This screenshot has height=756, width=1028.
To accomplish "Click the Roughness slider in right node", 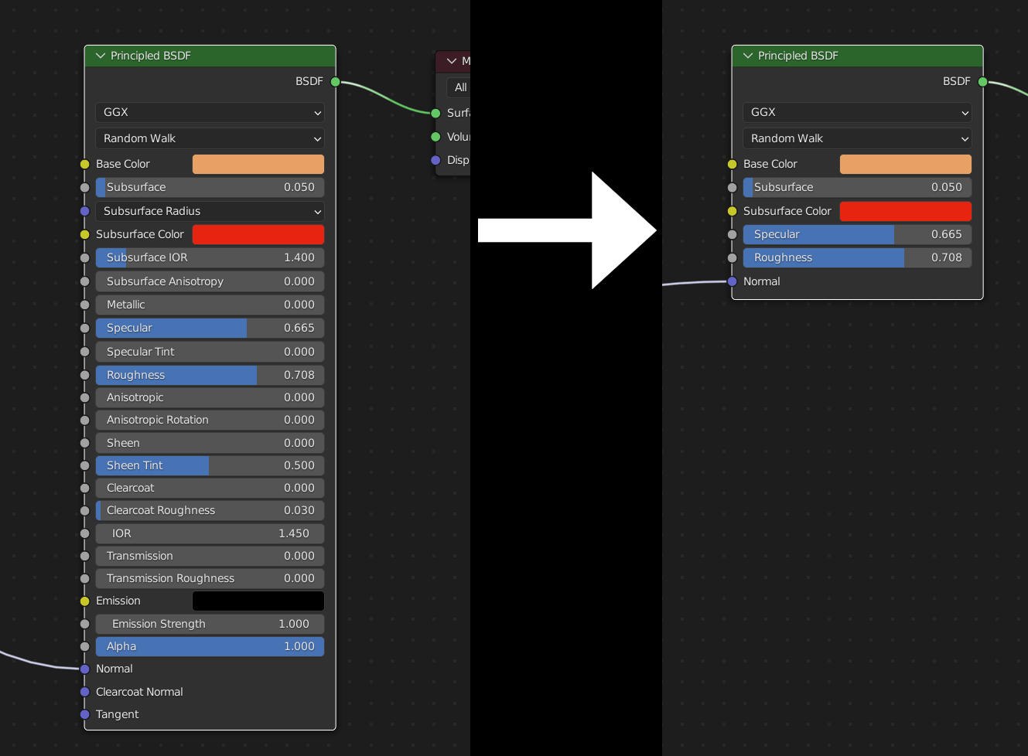I will [x=857, y=257].
